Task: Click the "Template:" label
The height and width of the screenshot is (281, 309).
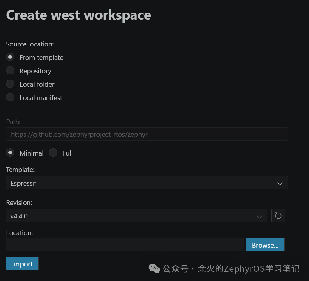Action: 20,170
